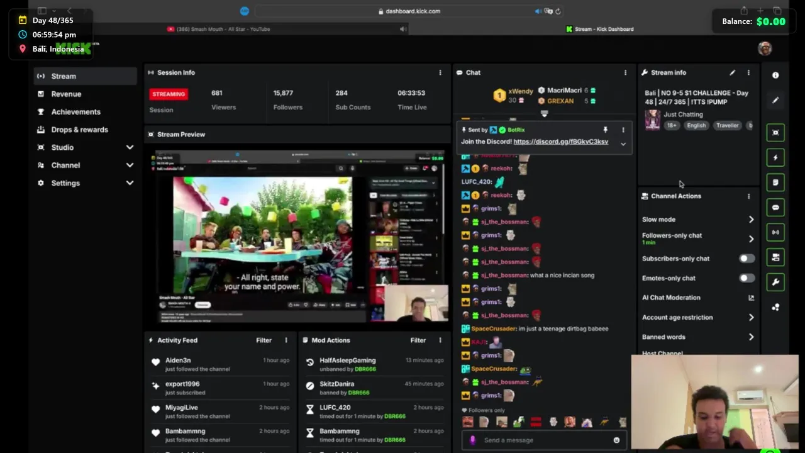805x453 pixels.
Task: Toggle the broadcast signal widget icon in right toolbar
Action: coord(775,232)
